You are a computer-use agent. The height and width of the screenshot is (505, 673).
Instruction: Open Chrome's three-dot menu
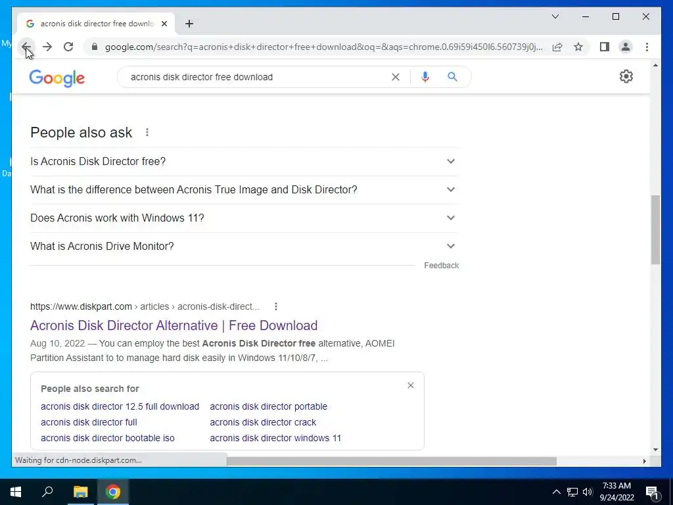tap(647, 47)
